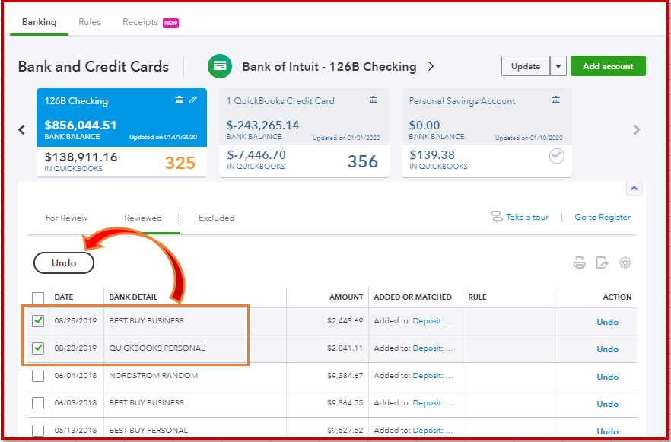Select the 1 QuickBooks Credit Card card
671x442 pixels.
pos(304,132)
